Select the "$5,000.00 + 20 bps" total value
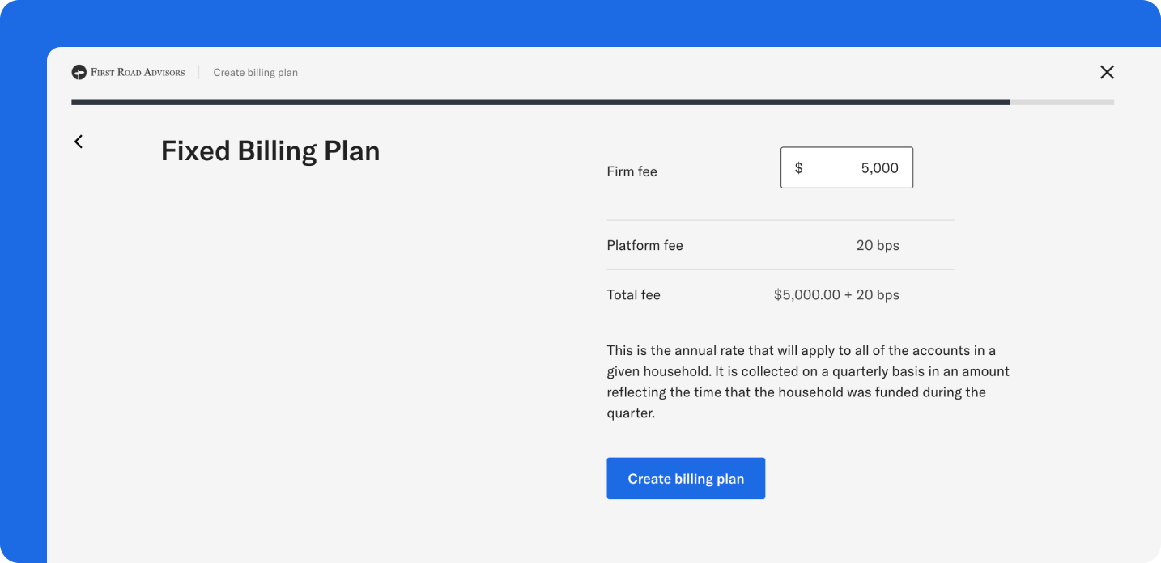Image resolution: width=1161 pixels, height=563 pixels. tap(836, 294)
